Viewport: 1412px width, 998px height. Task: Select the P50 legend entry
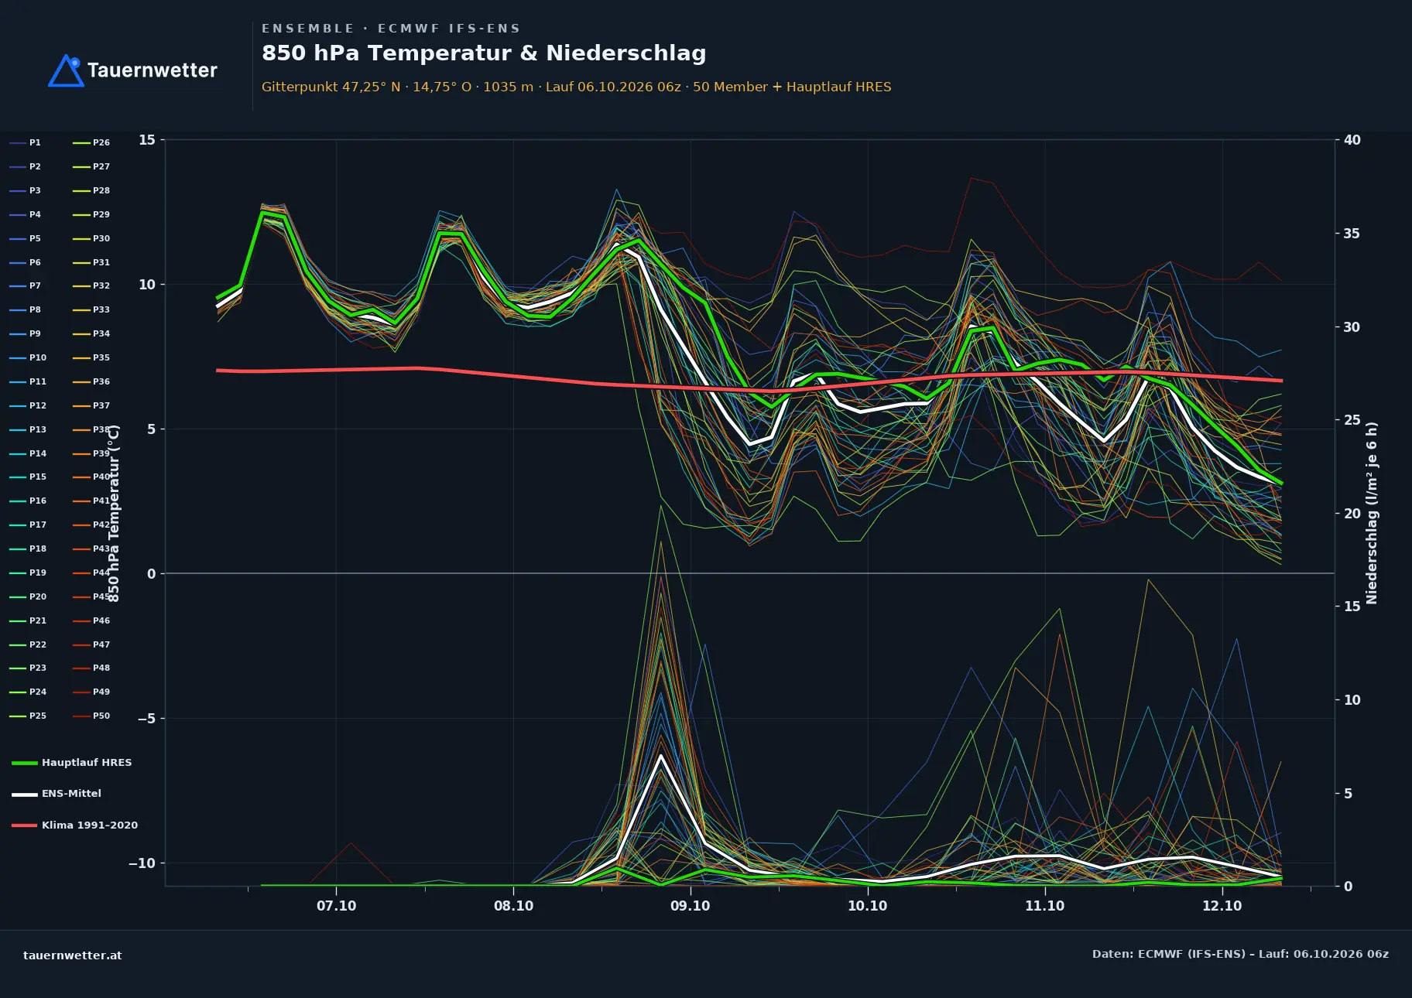(91, 716)
